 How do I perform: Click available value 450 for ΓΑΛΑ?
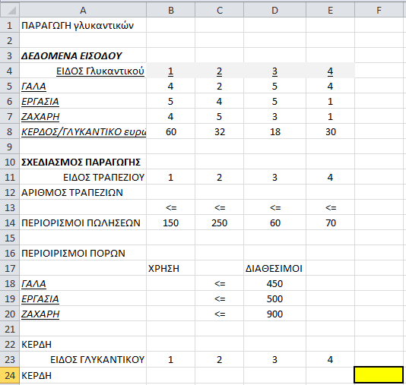[x=274, y=284]
